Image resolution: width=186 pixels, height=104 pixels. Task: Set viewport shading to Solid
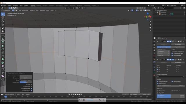(145, 10)
